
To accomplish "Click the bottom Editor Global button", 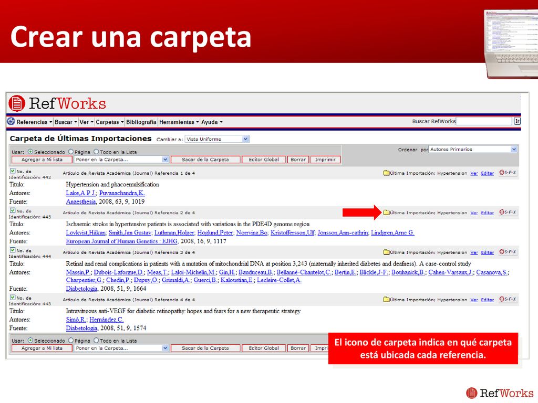I will pyautogui.click(x=264, y=348).
